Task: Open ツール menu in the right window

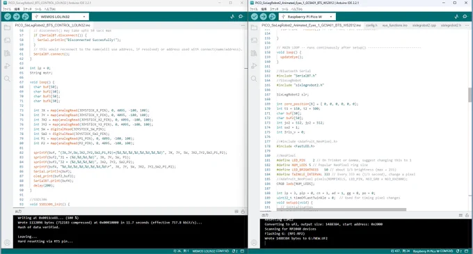Action: (x=284, y=9)
